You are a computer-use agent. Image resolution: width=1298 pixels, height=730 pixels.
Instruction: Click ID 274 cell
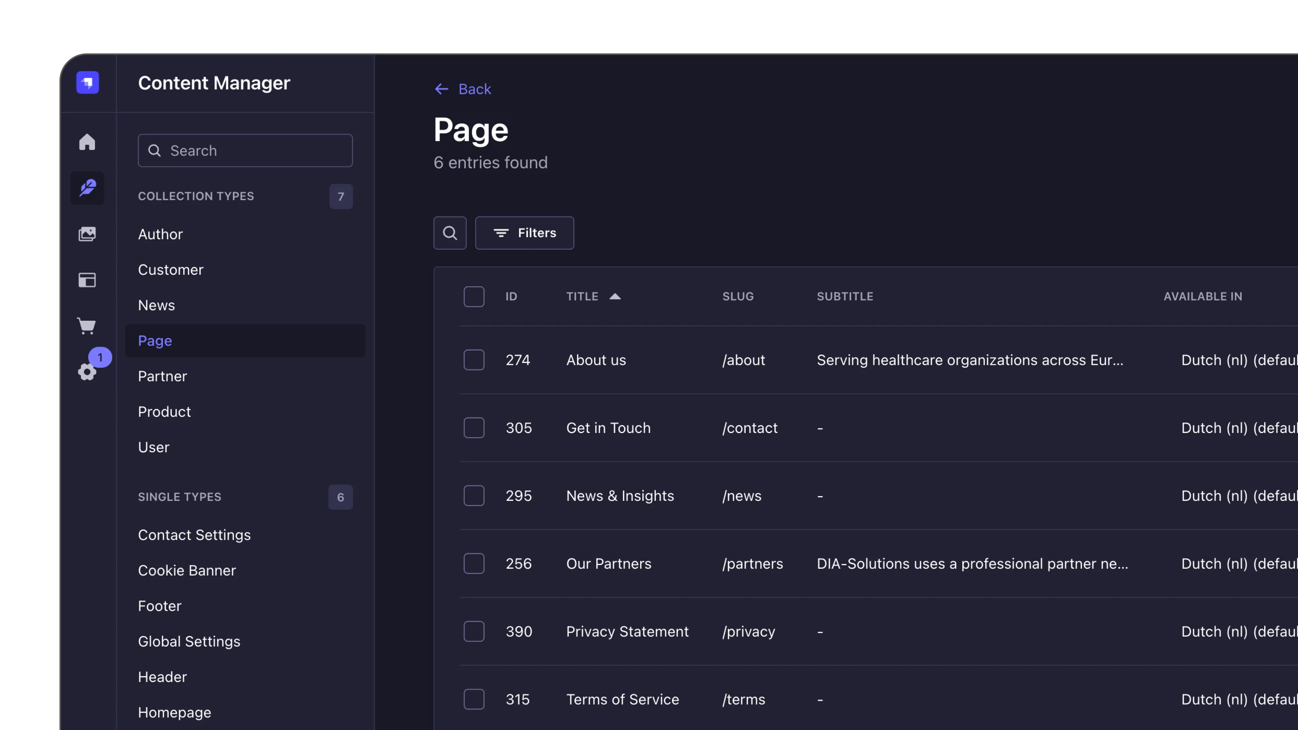518,360
